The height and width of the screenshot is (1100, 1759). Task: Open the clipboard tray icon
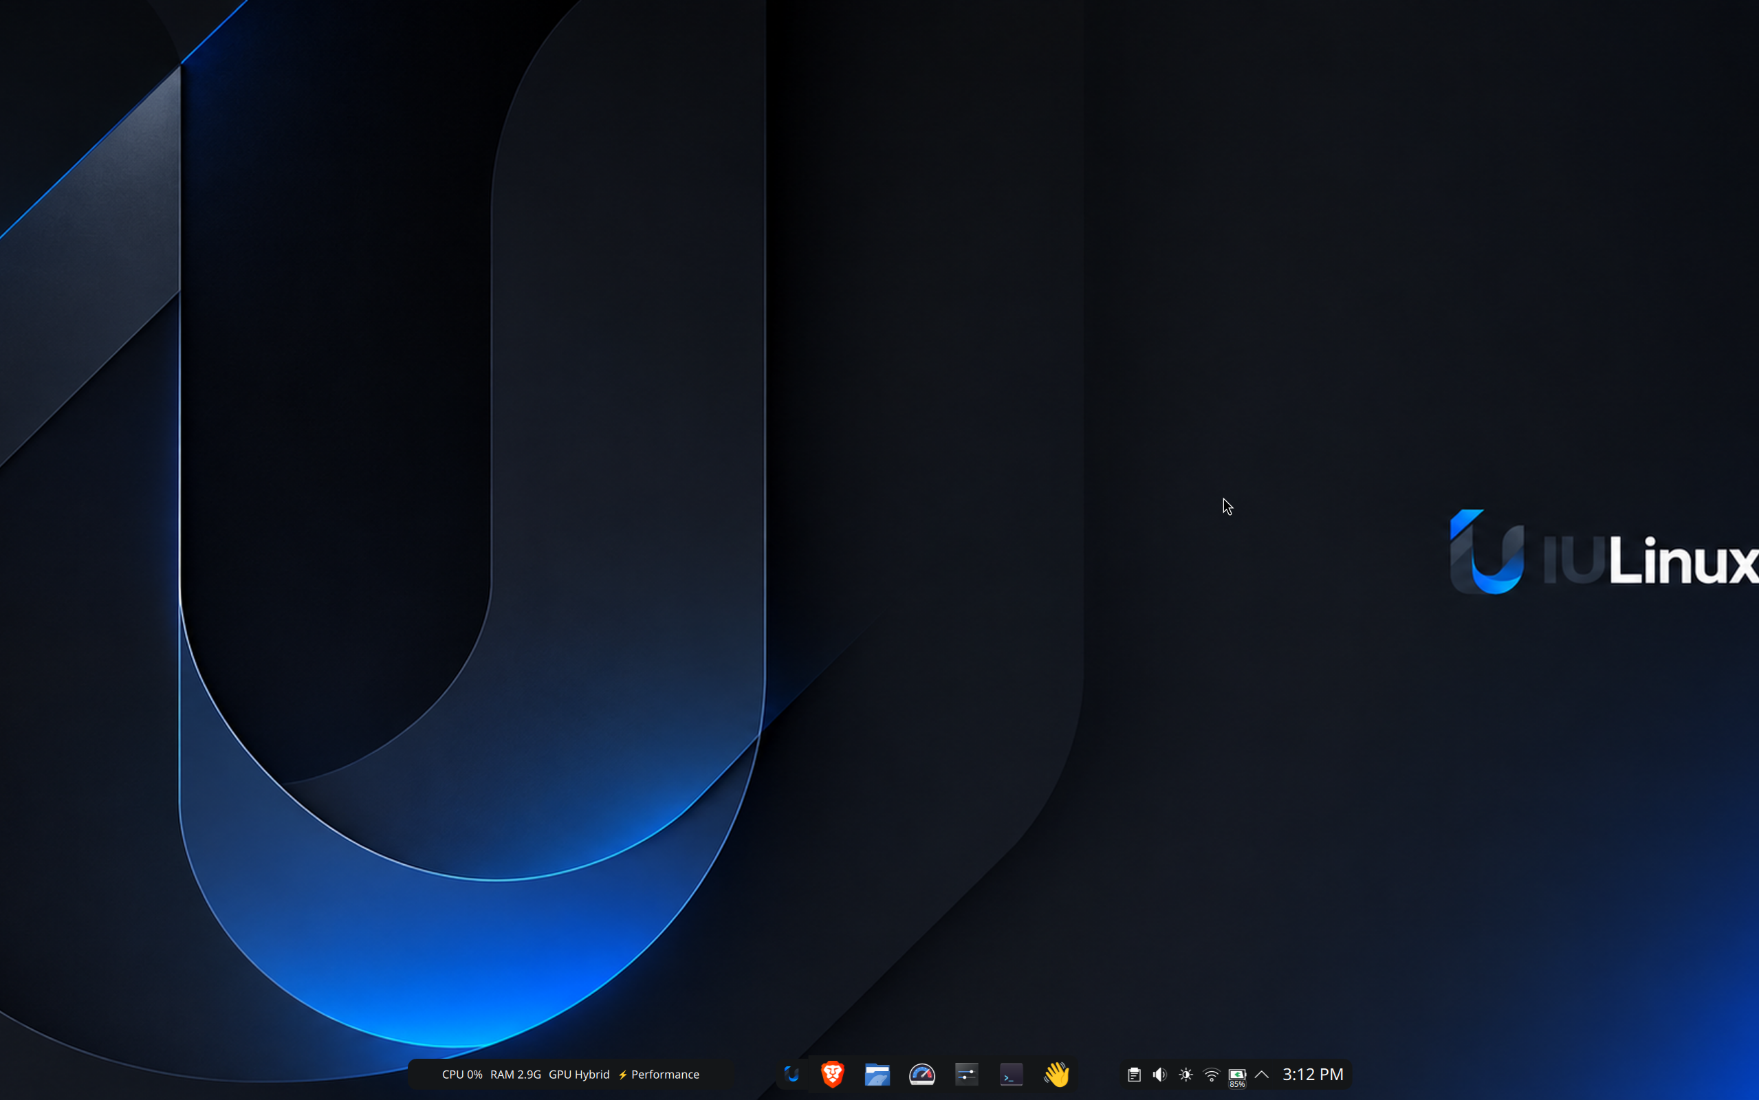1133,1075
